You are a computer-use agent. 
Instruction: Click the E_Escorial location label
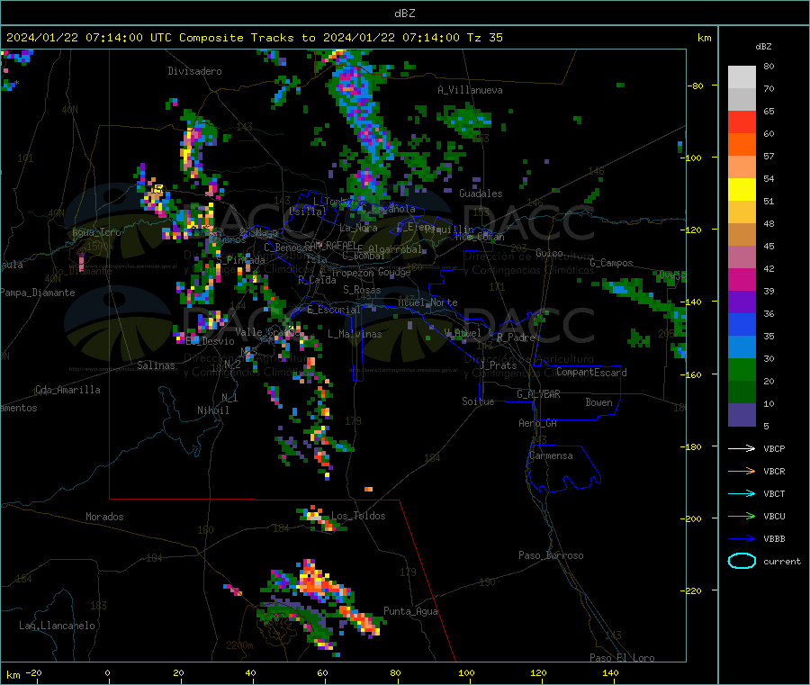(334, 310)
